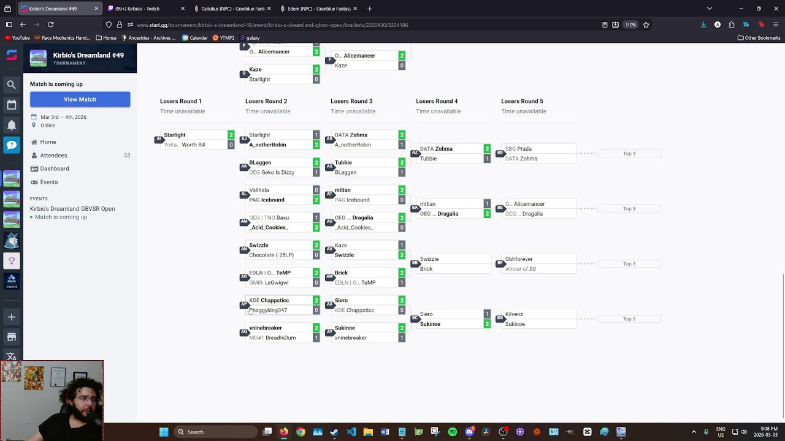Reload the page with the browser refresh icon
785x441 pixels.
click(x=50, y=24)
